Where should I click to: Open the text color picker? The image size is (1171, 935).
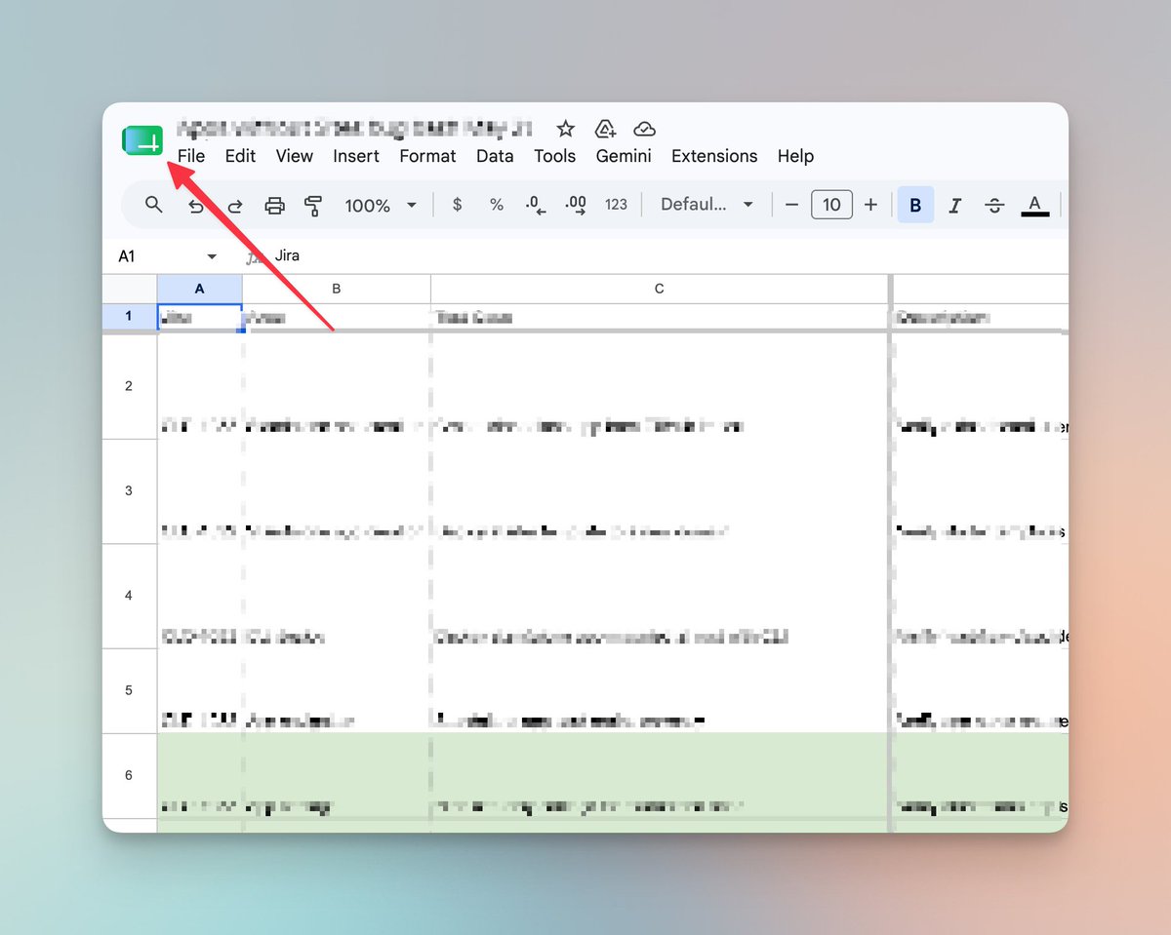[x=1035, y=206]
